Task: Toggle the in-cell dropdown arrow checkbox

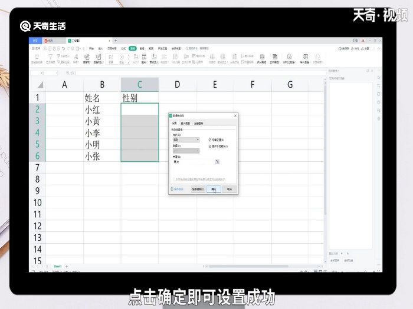Action: tap(210, 146)
